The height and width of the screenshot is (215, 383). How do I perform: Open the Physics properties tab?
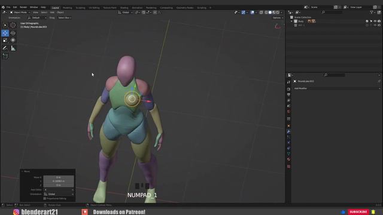[288, 142]
